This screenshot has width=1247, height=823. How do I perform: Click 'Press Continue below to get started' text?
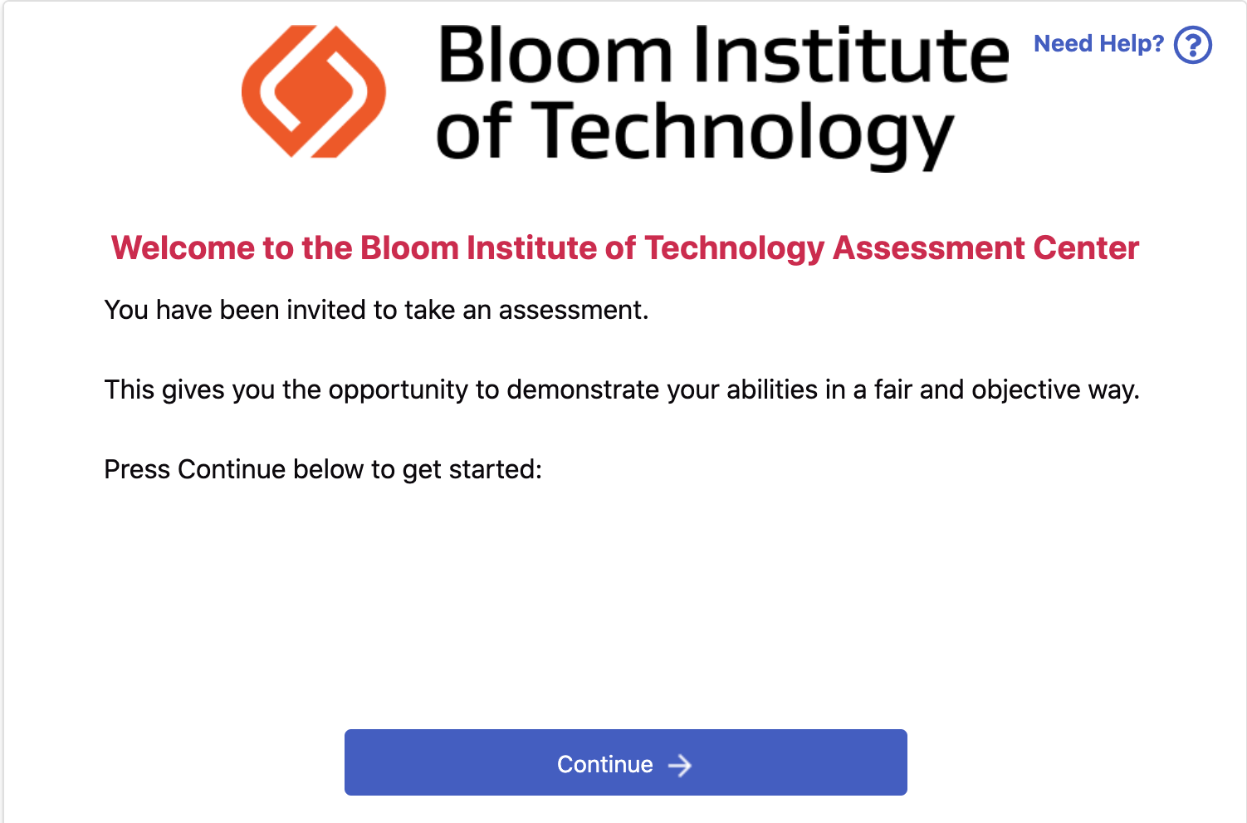(323, 469)
